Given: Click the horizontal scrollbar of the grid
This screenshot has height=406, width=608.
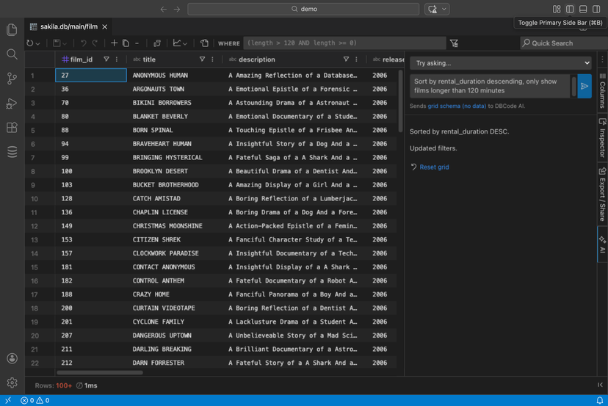Looking at the screenshot, I should [x=100, y=373].
